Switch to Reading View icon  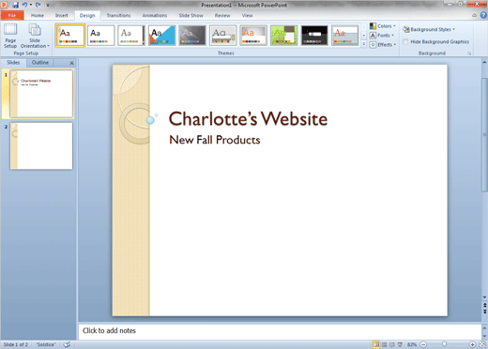point(392,344)
